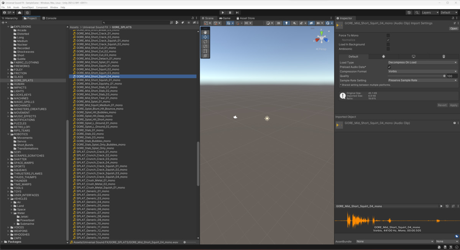This screenshot has width=460, height=250.
Task: Click the global search magnifier icon
Action: (417, 13)
